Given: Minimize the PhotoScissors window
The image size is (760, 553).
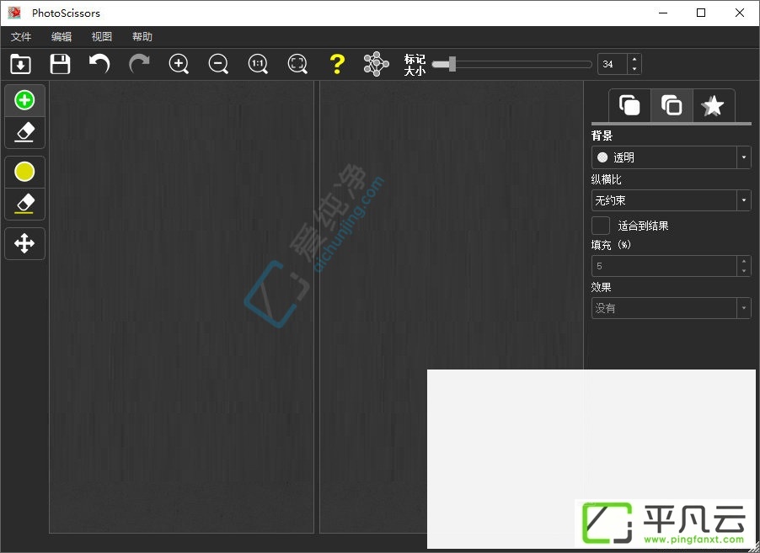Looking at the screenshot, I should click(x=663, y=13).
